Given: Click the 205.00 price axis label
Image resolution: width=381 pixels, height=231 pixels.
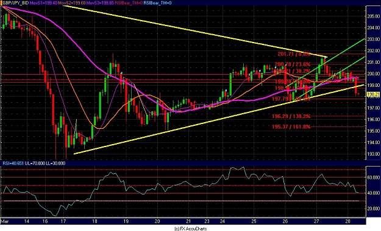Looking at the screenshot, I should coord(374,16).
